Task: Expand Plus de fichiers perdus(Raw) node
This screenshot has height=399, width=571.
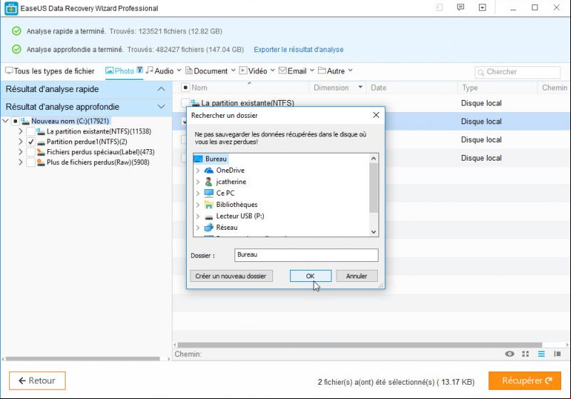Action: [21, 162]
